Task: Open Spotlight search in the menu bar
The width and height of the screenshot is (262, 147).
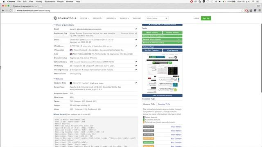Action: pyautogui.click(x=253, y=2)
